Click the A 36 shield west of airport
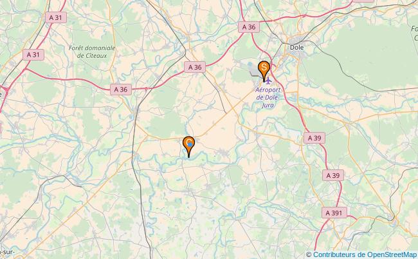 [195, 67]
